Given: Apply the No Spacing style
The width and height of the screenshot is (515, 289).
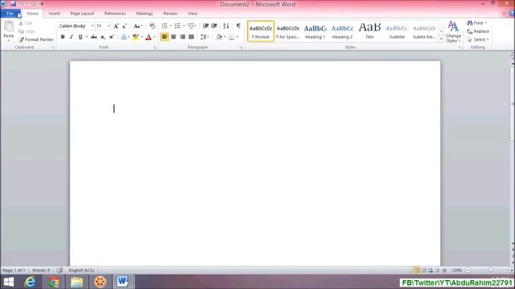Looking at the screenshot, I should (288, 31).
